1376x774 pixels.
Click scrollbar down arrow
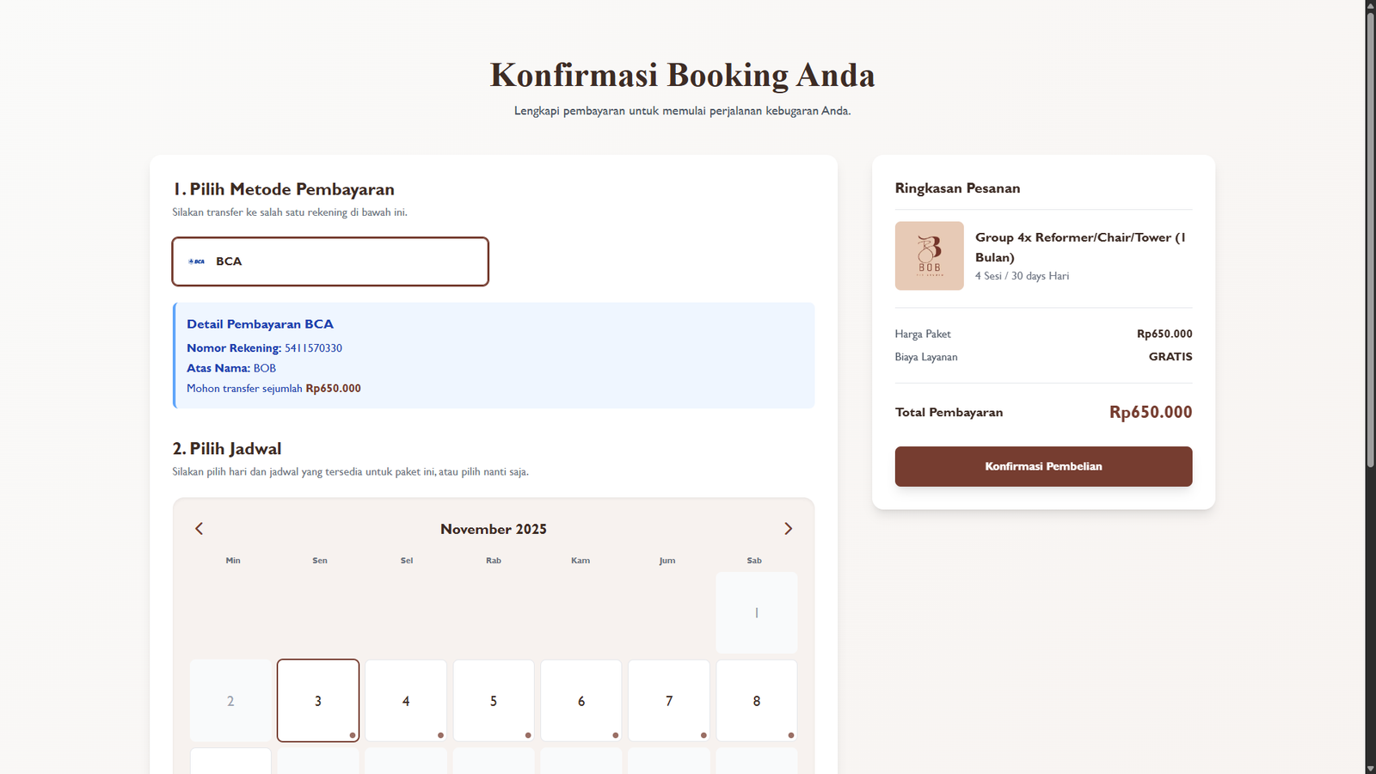click(x=1371, y=768)
